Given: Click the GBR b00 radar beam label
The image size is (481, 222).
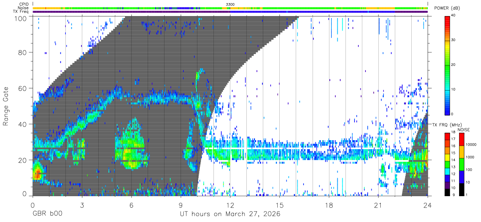Looking at the screenshot, I should 47,214.
